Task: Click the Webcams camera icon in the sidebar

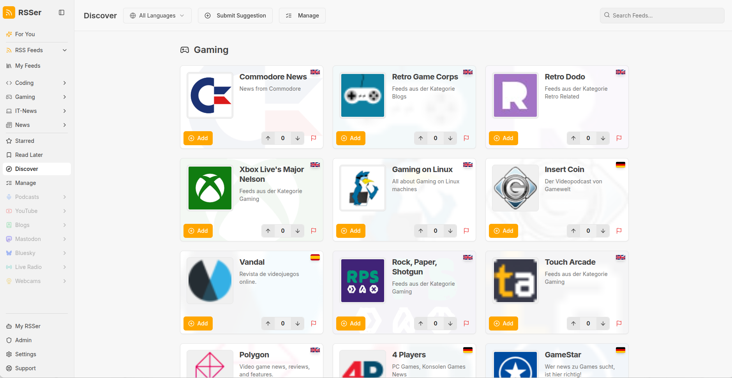Action: click(x=9, y=281)
